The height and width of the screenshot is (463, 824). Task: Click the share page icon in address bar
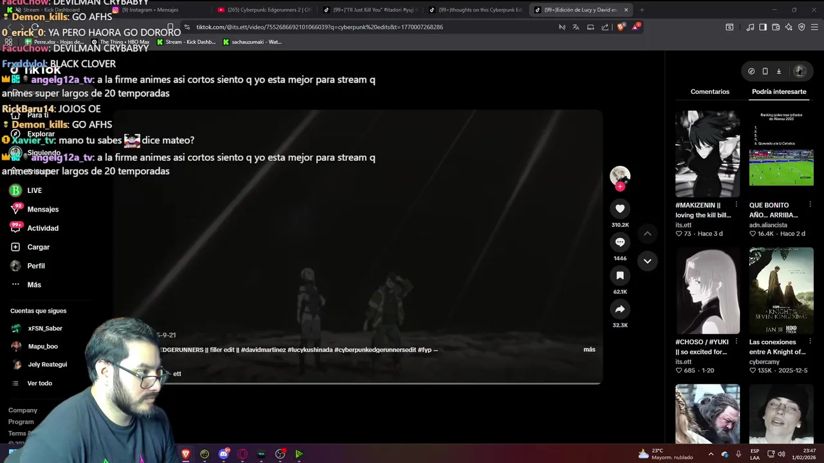(x=605, y=27)
